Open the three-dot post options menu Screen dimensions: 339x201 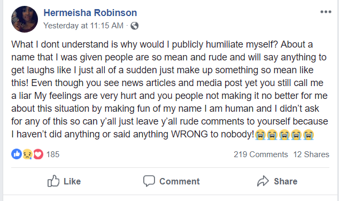[x=326, y=12]
